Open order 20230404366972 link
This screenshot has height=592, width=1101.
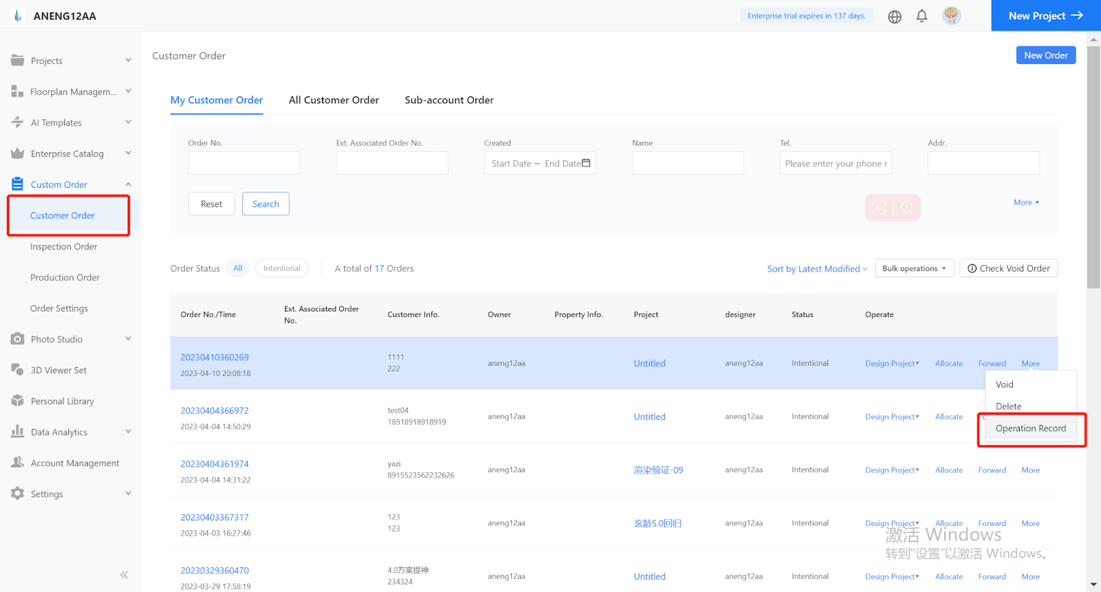[215, 410]
